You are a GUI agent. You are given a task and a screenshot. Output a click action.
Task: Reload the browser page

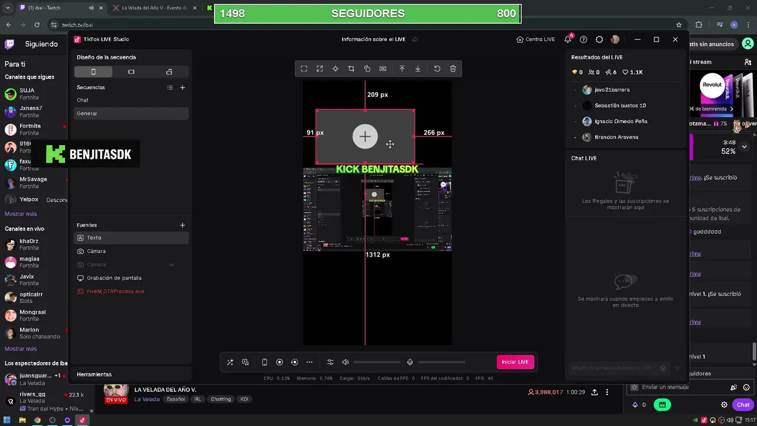(37, 25)
